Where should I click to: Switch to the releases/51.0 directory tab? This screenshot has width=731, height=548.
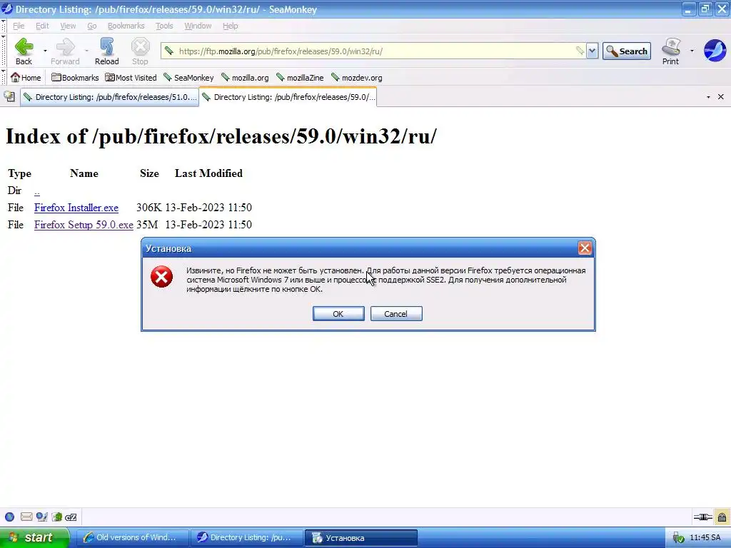109,97
